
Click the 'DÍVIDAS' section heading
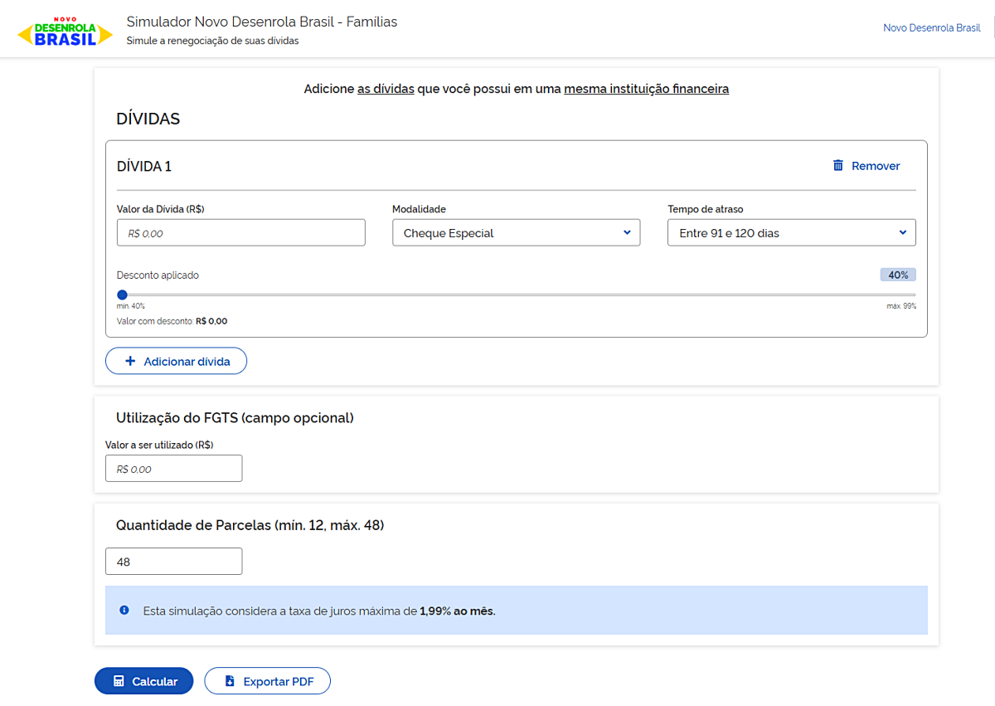[x=148, y=119]
